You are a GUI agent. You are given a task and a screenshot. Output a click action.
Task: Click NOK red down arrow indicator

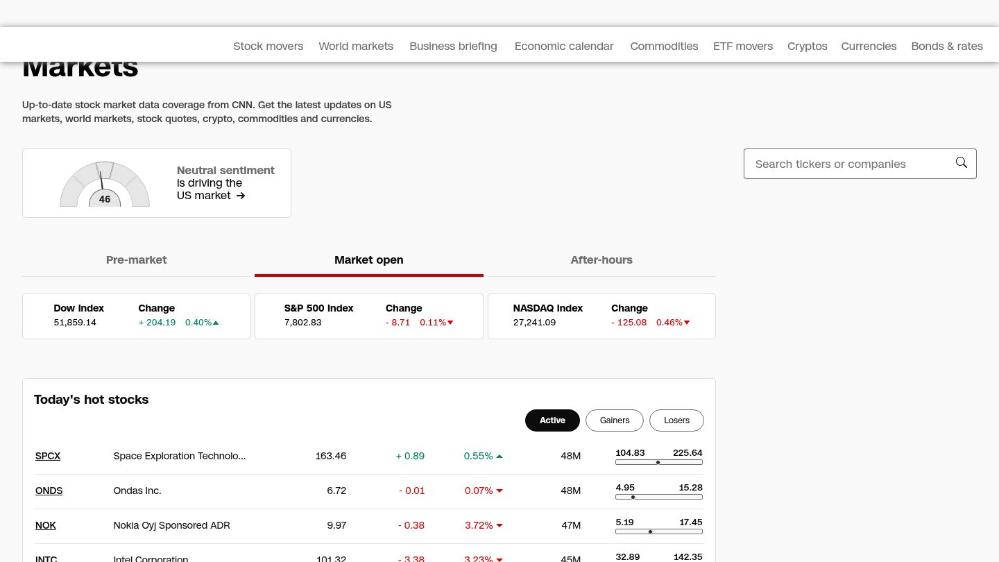click(x=499, y=526)
